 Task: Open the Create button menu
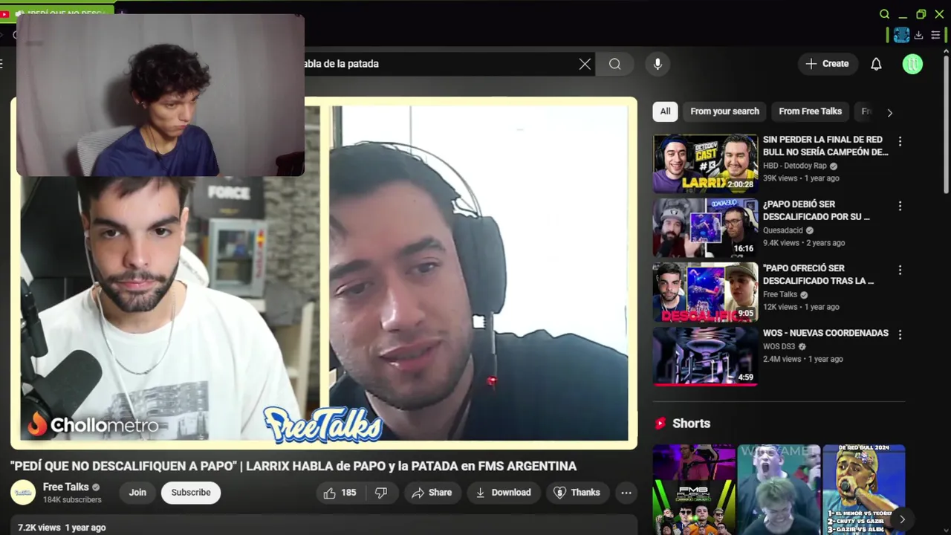[828, 64]
